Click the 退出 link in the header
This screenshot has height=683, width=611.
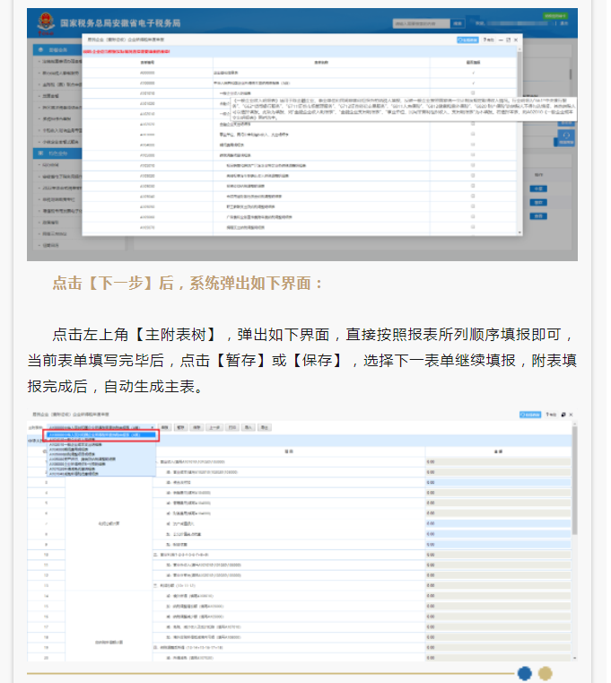coord(563,23)
